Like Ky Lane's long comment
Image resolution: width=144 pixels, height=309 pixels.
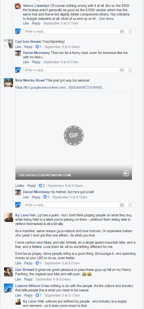18,263
